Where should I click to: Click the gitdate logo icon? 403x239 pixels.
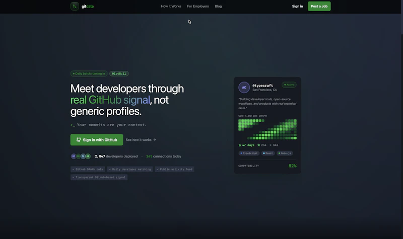point(75,6)
